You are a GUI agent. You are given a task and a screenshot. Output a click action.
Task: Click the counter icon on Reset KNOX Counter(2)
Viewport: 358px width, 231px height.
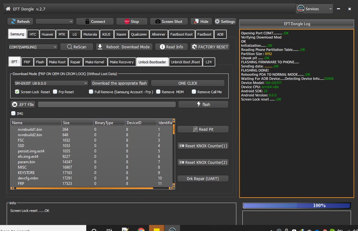tap(182, 162)
